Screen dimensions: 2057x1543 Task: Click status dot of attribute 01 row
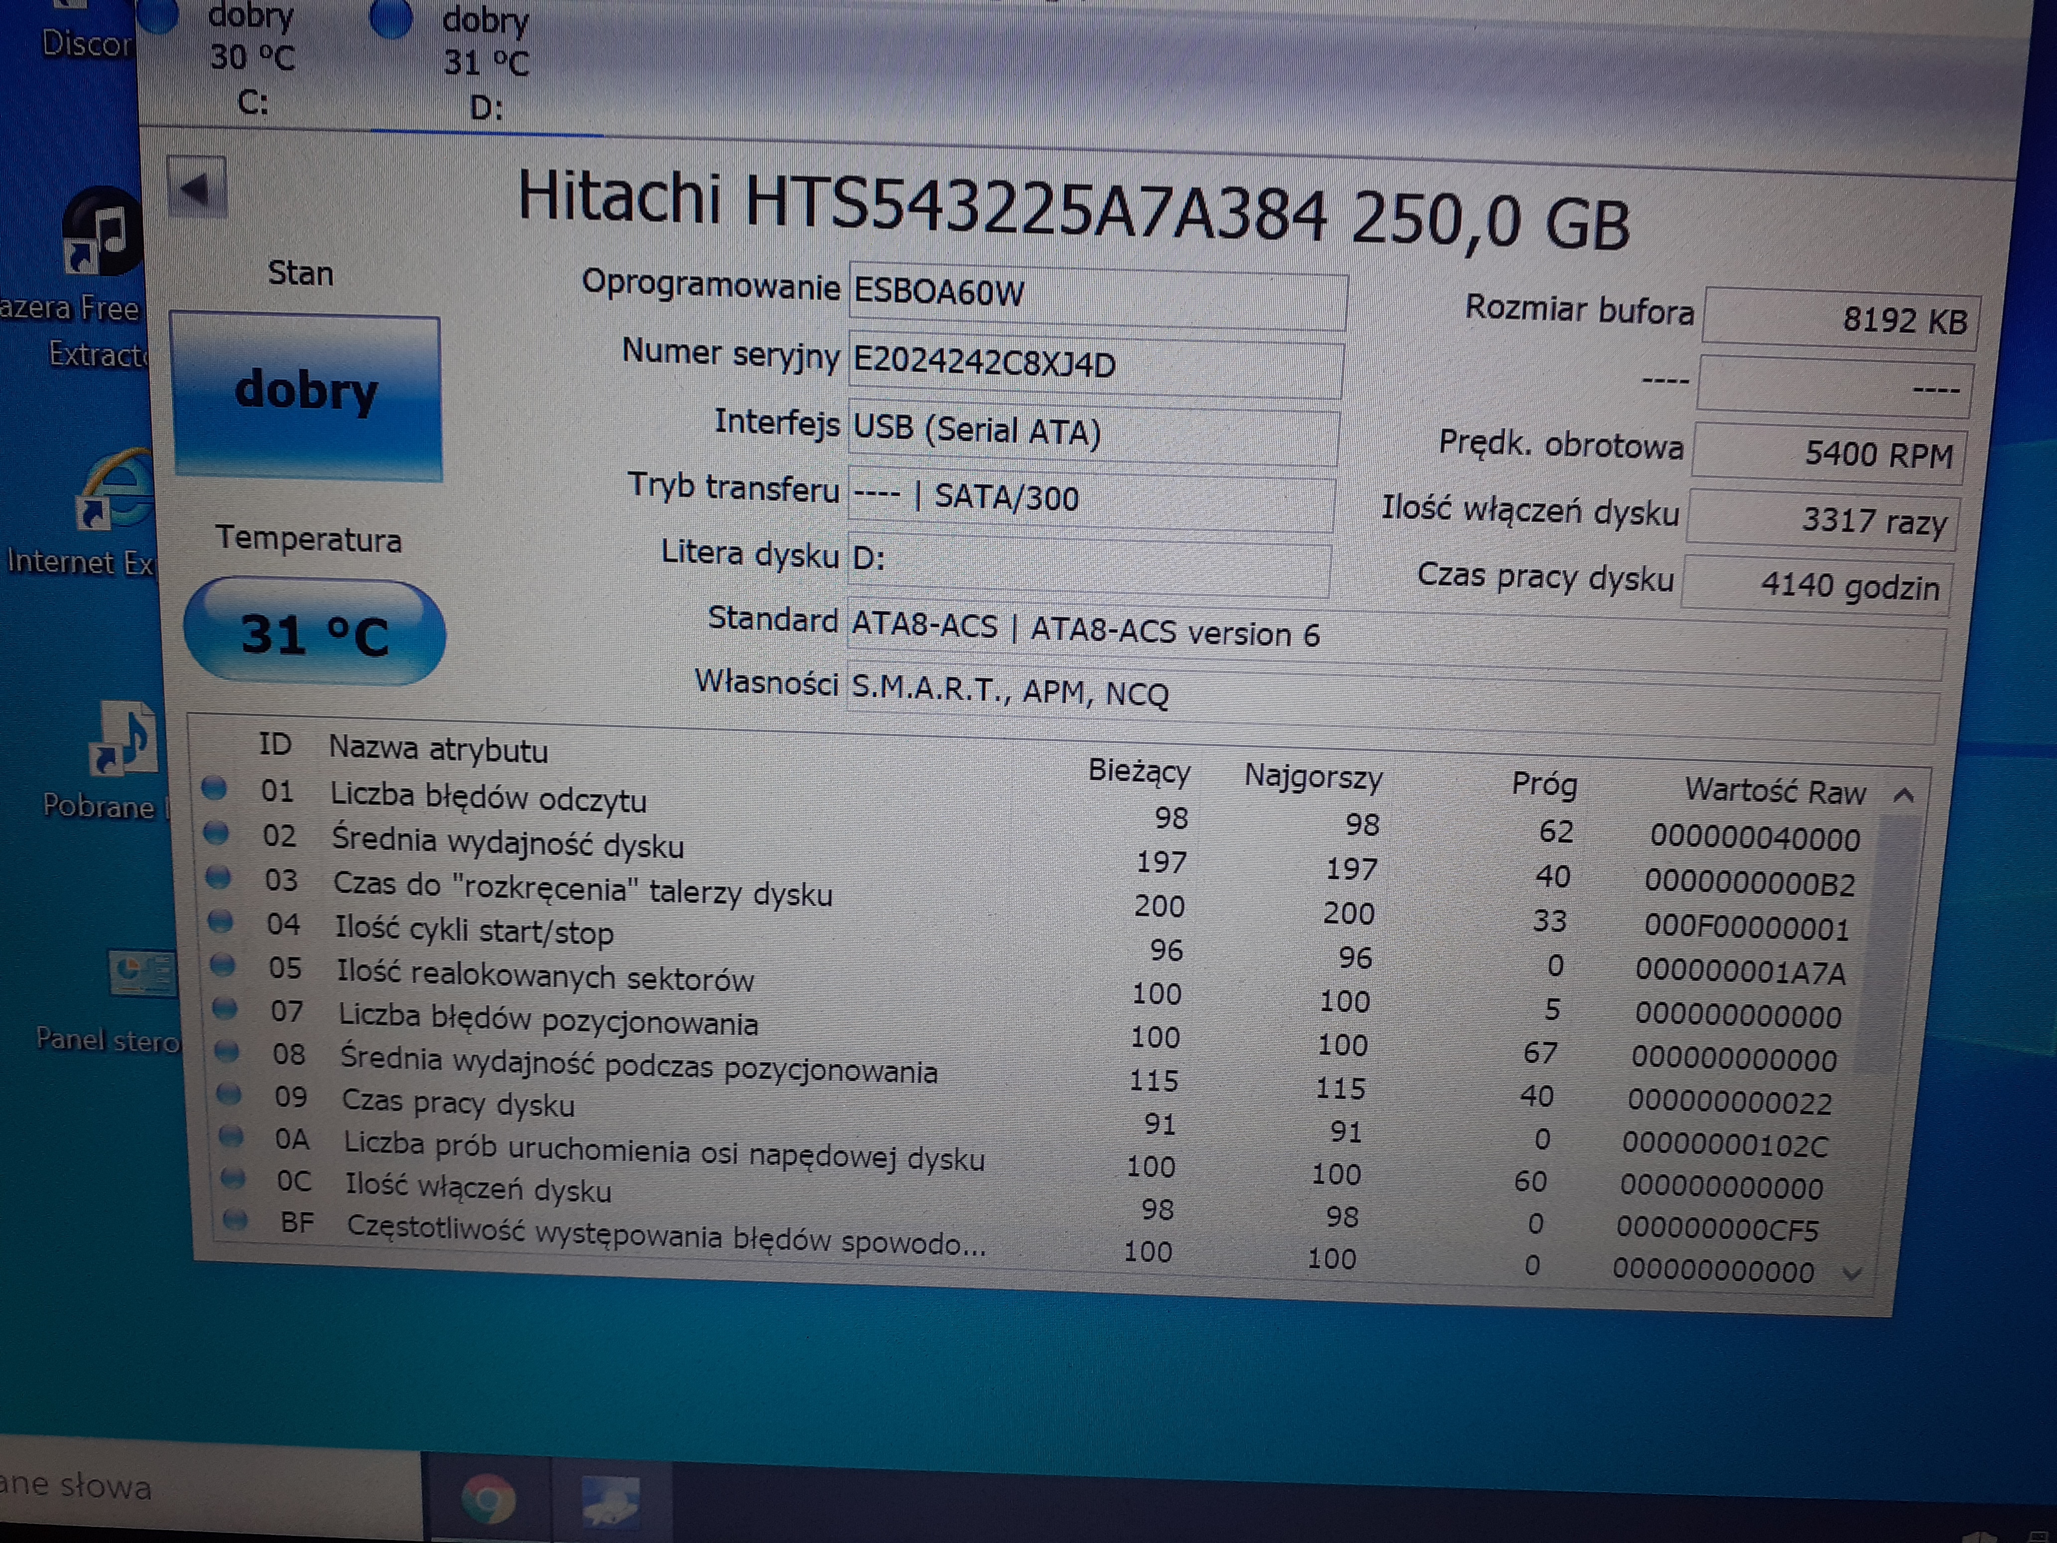214,788
